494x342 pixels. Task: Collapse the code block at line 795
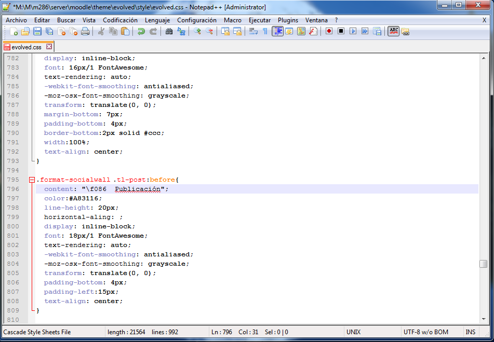click(x=31, y=179)
